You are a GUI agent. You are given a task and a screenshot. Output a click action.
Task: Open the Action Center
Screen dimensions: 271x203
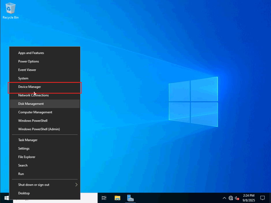click(x=262, y=198)
